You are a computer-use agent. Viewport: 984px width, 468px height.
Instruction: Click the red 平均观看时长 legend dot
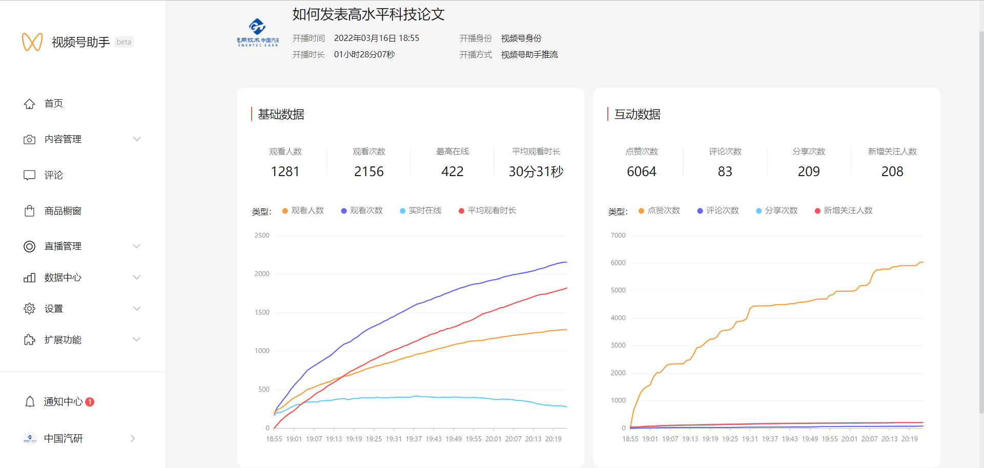461,211
